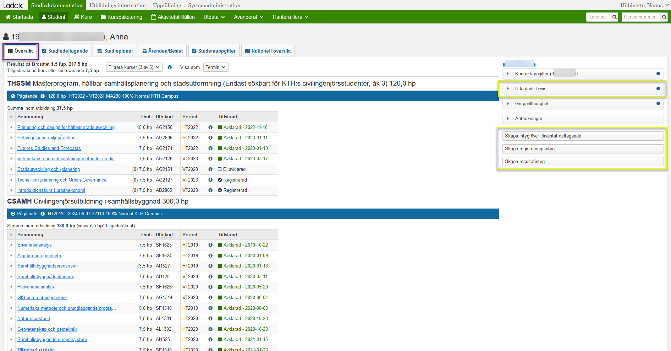Click info icon for Geovetenskap och geoteknik row
Image resolution: width=671 pixels, height=351 pixels.
pyautogui.click(x=210, y=329)
